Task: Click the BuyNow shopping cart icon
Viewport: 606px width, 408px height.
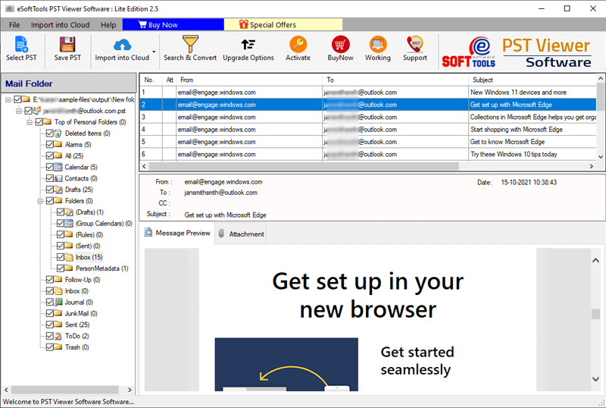Action: coord(340,45)
